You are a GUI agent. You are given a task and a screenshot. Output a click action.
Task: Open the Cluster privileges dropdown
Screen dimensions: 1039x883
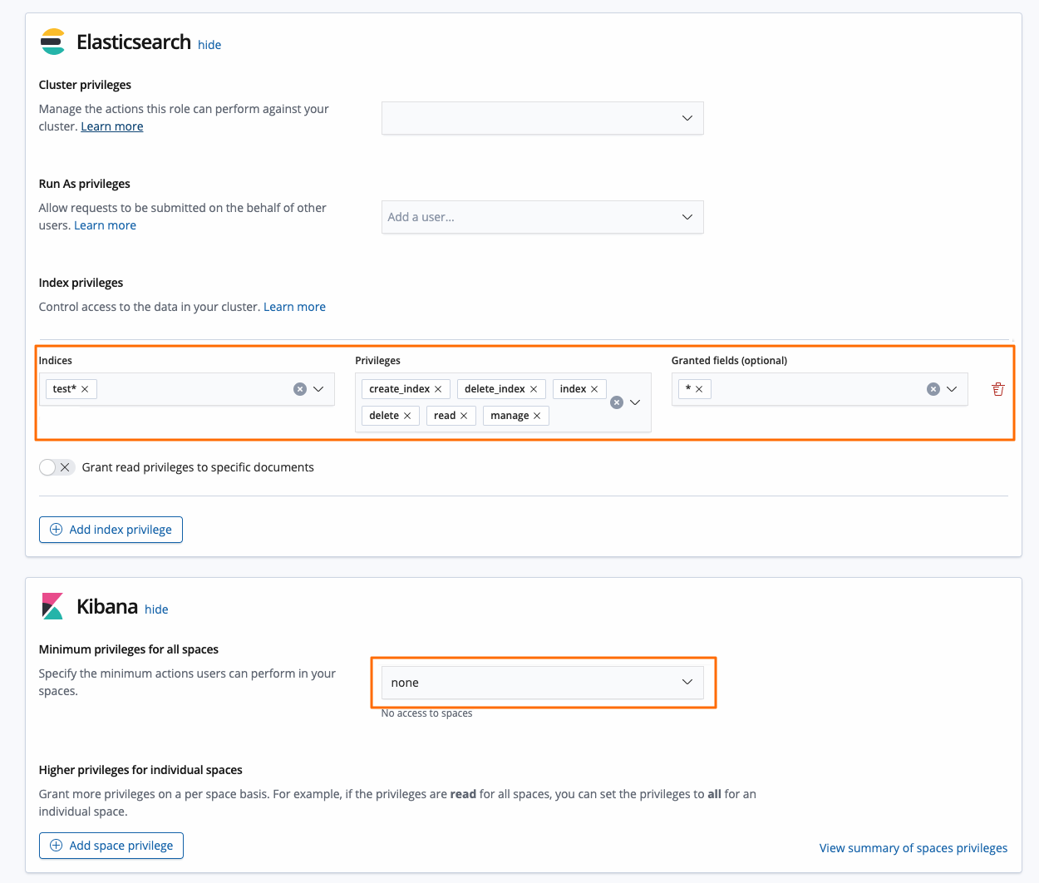(542, 118)
